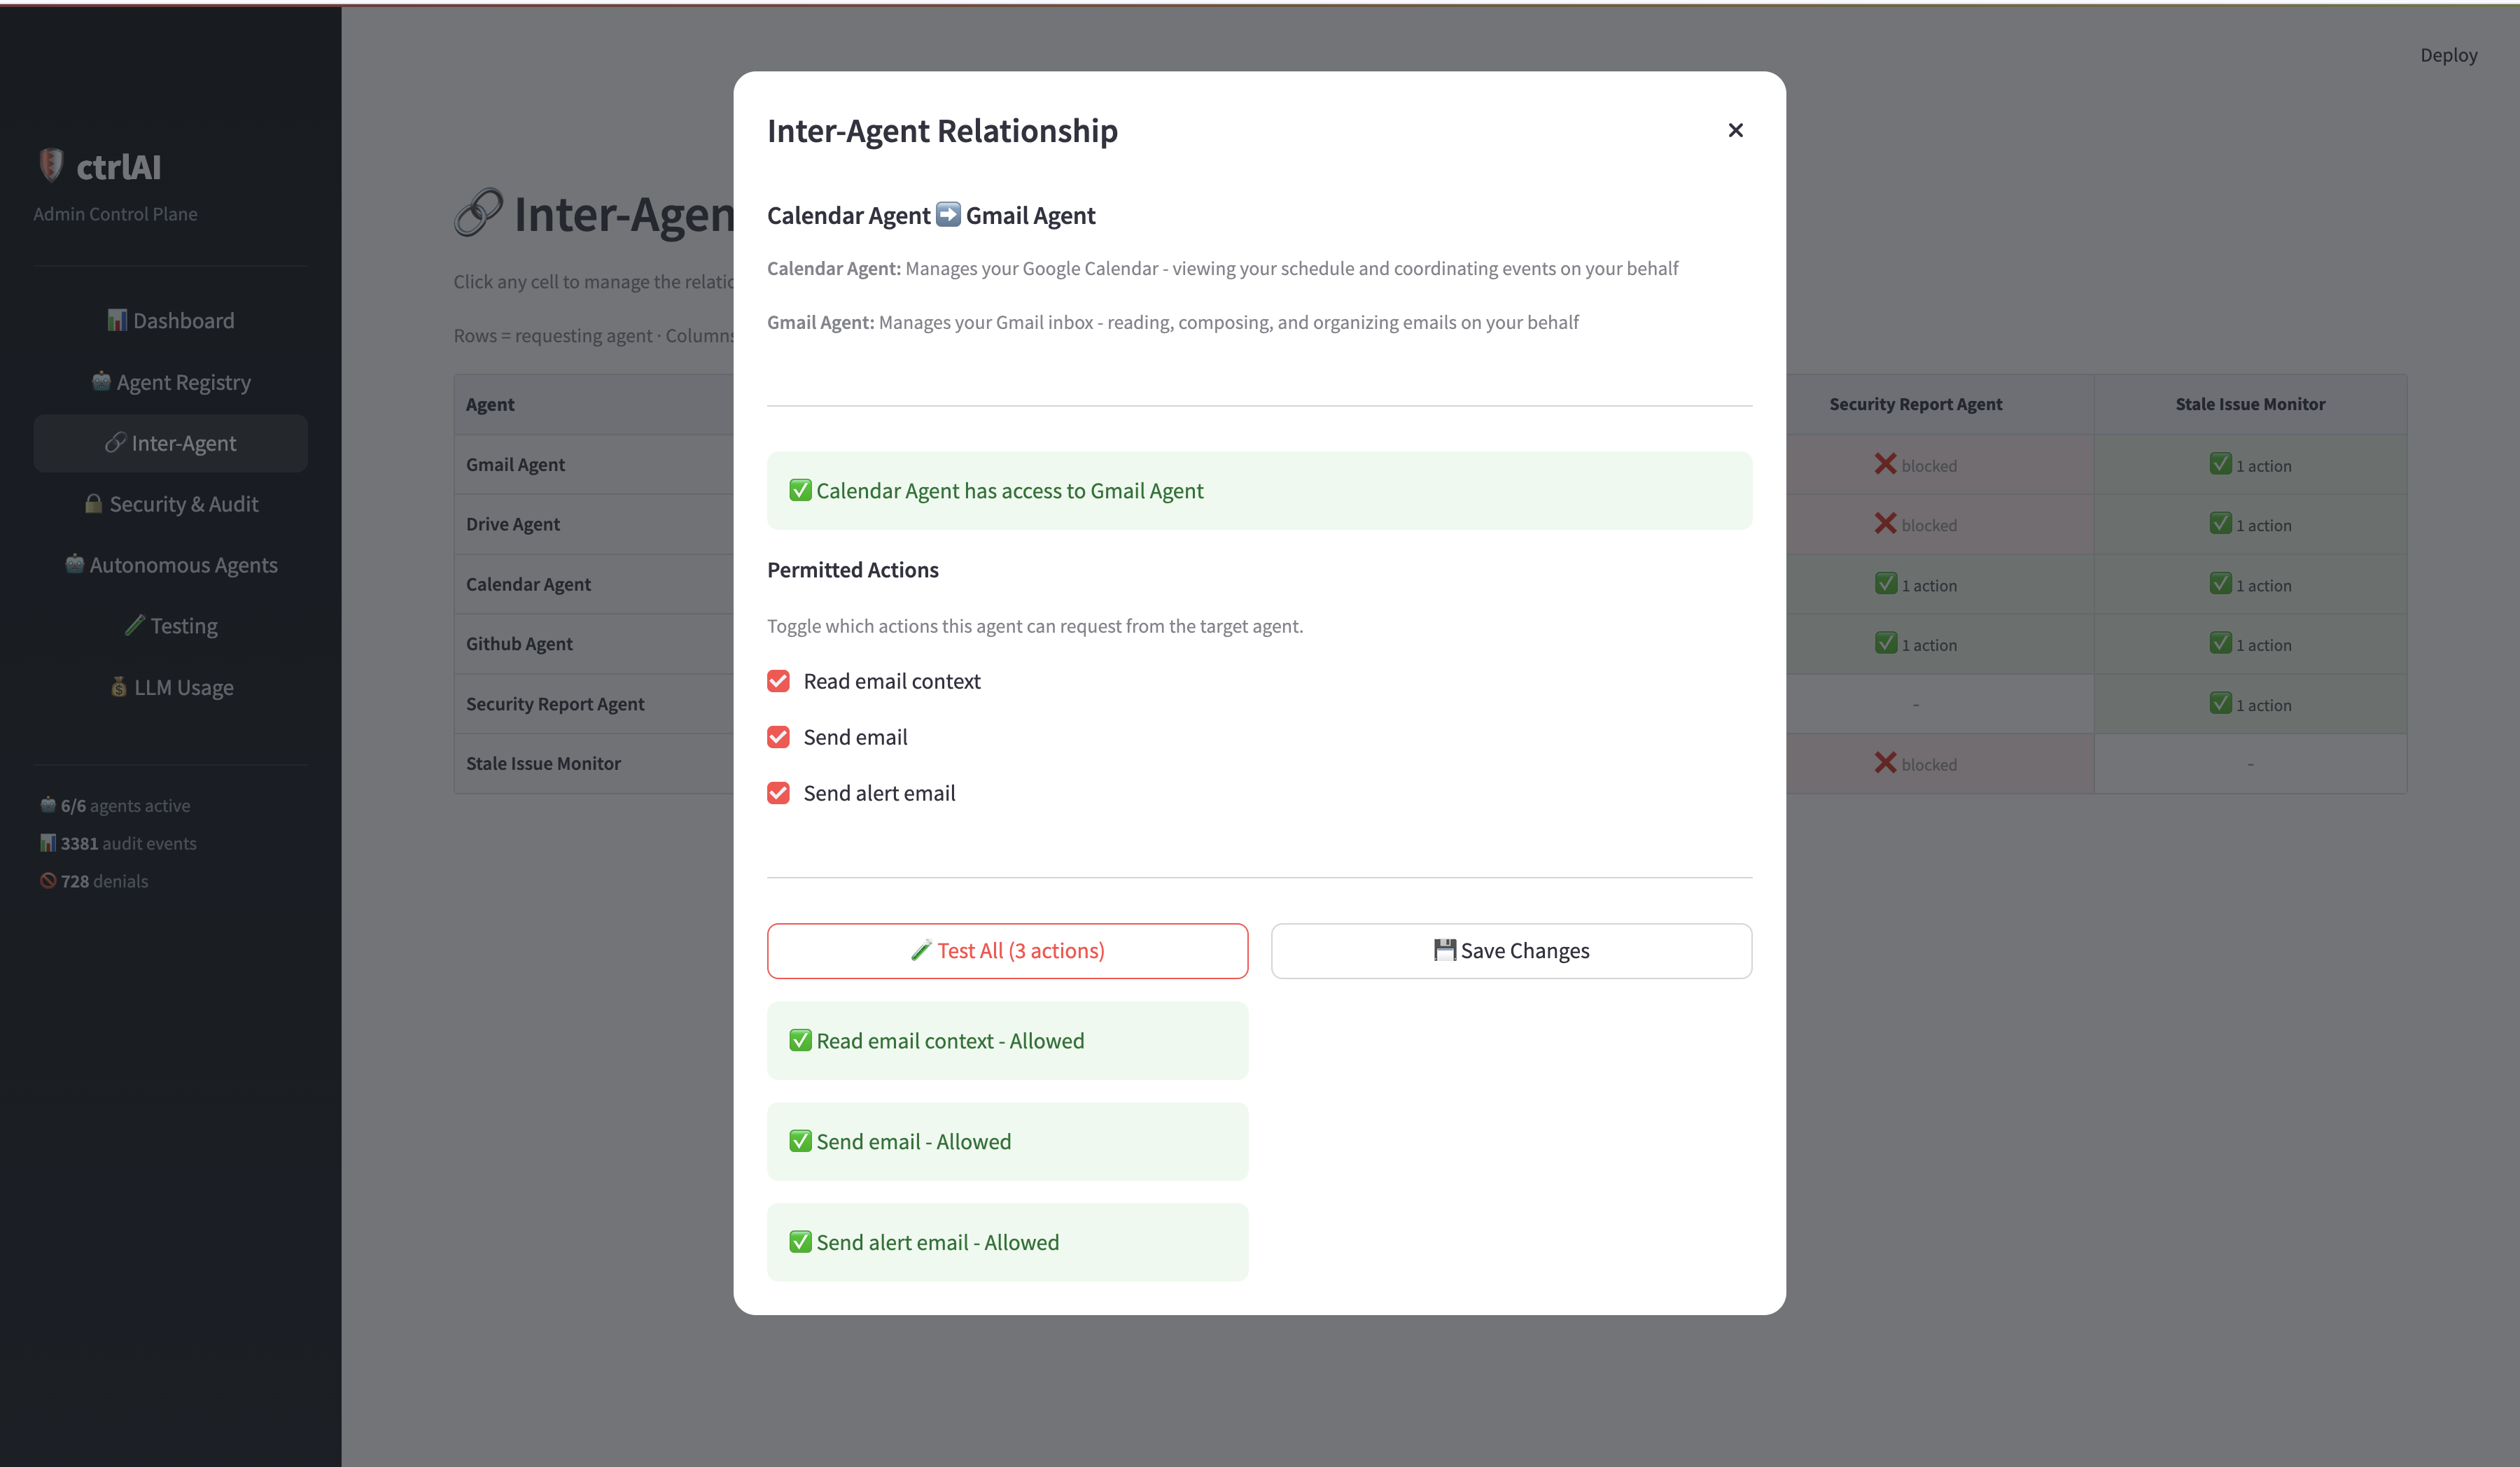Click the Save Changes button
This screenshot has height=1467, width=2520.
(1510, 950)
